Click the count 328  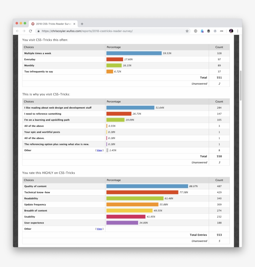pos(219,53)
